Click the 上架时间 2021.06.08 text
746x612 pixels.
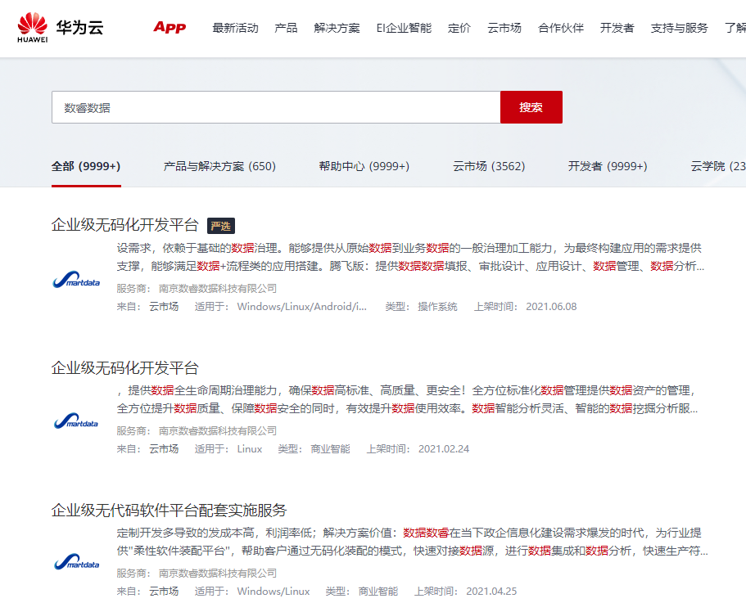[x=525, y=307]
